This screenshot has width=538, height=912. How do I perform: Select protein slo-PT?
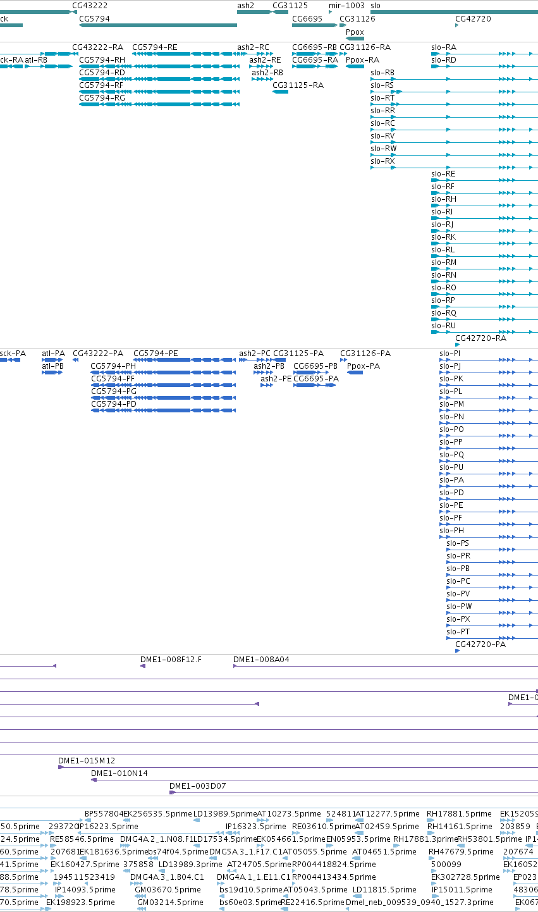[x=458, y=632]
